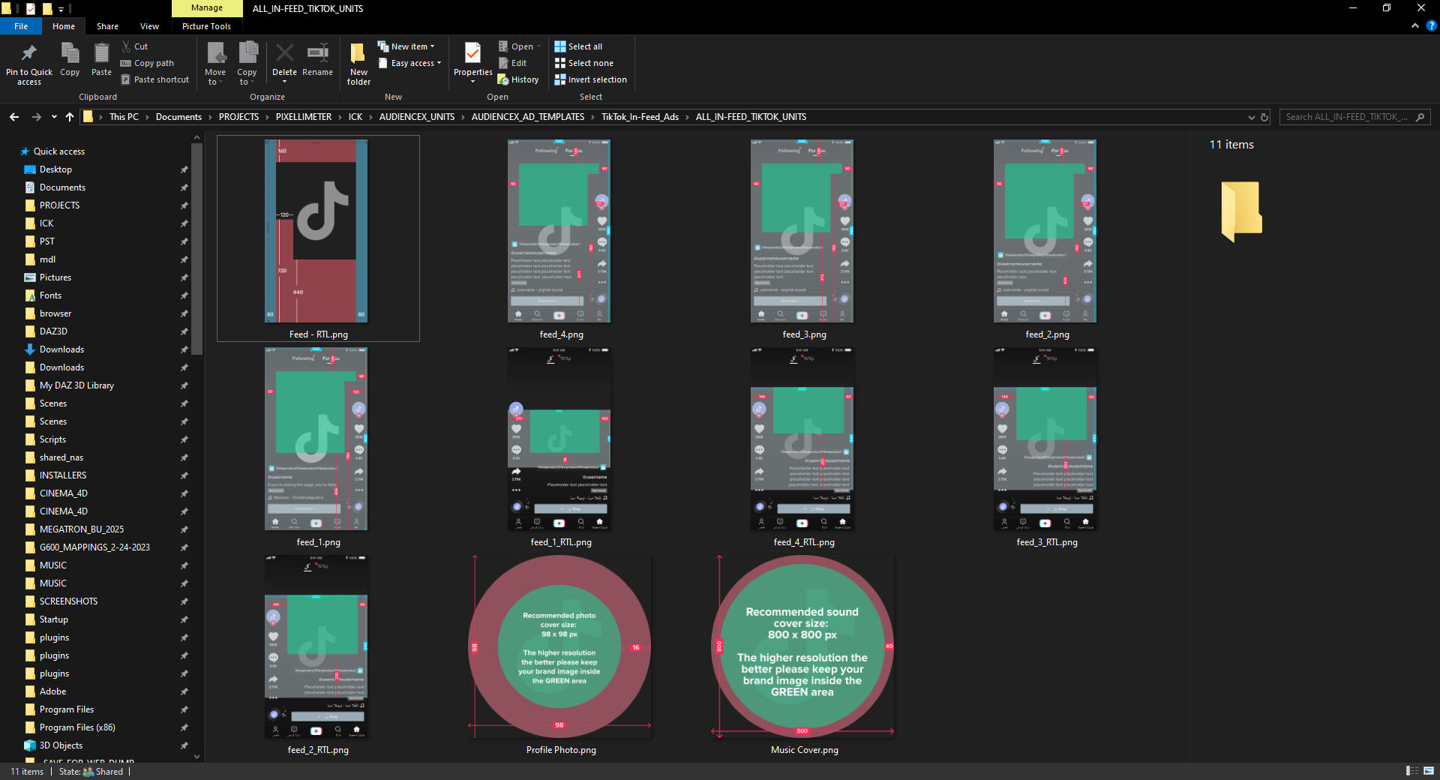Open SCREENSHOTS folder in the sidebar
This screenshot has width=1440, height=780.
coord(68,601)
